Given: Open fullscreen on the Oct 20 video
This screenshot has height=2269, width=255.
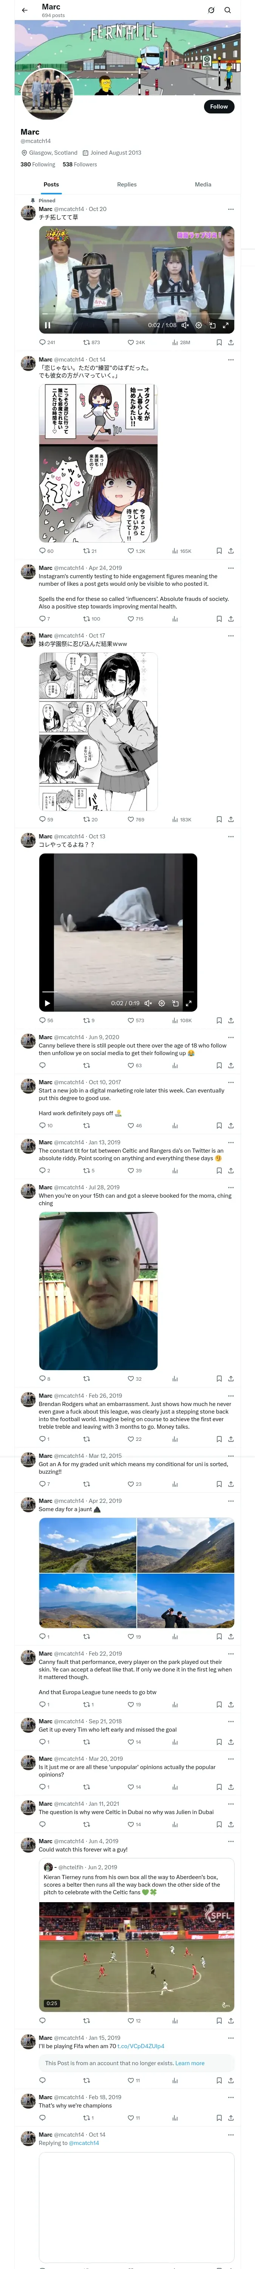Looking at the screenshot, I should 225,325.
